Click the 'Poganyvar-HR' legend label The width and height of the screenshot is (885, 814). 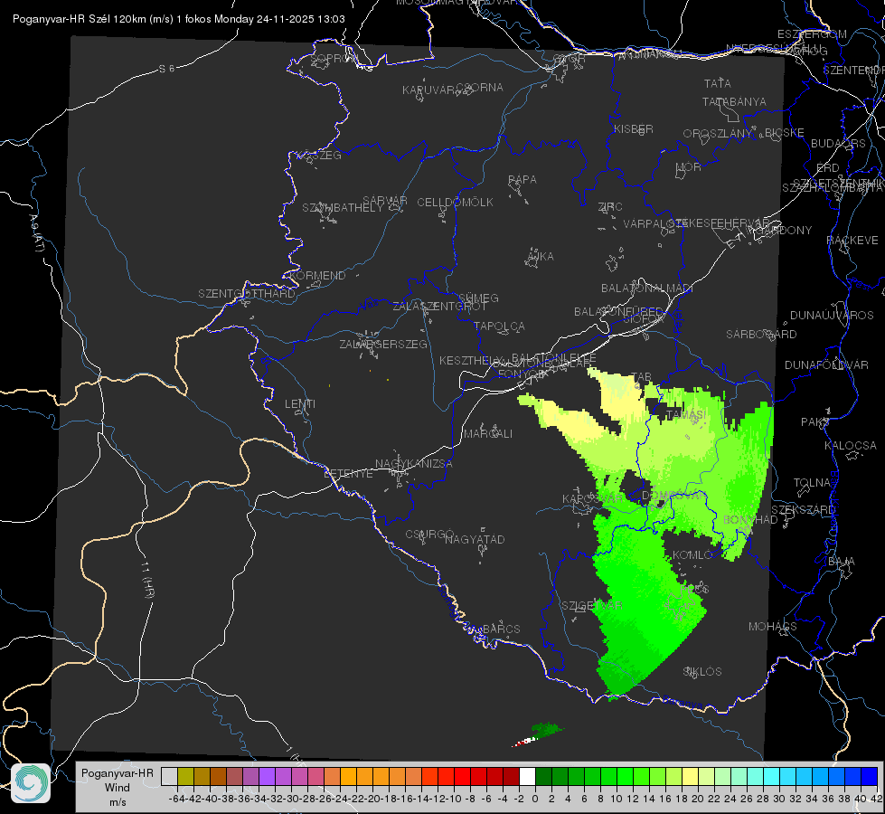tap(118, 773)
